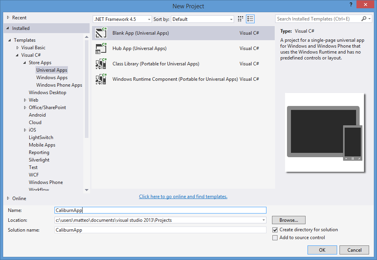Enable Add to source control checkbox
Screen dimensions: 377x260
pyautogui.click(x=275, y=238)
